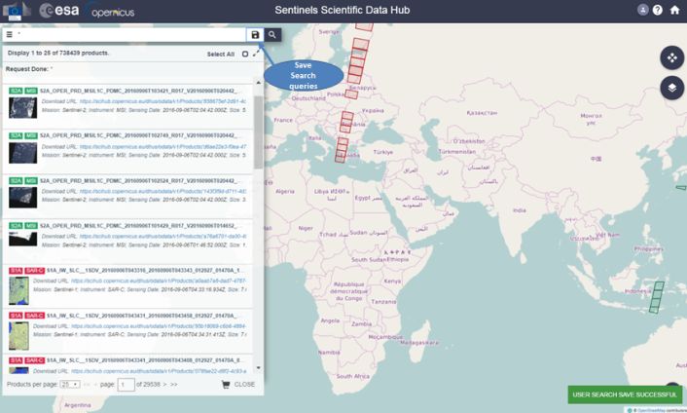Viewport: 687px width, 413px height.
Task: Open download URL of S1A product T043316
Action: tap(159, 281)
